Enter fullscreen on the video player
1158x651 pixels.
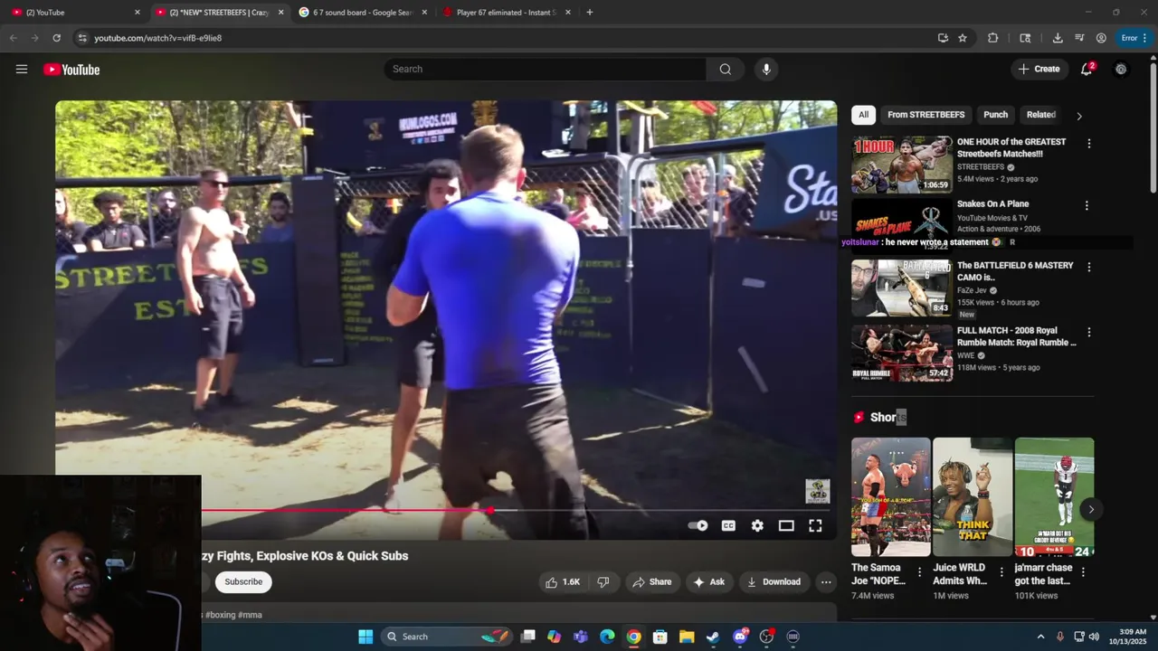click(815, 526)
